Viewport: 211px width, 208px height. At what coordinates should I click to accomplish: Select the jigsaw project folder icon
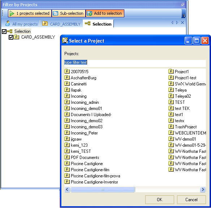coord(67,139)
